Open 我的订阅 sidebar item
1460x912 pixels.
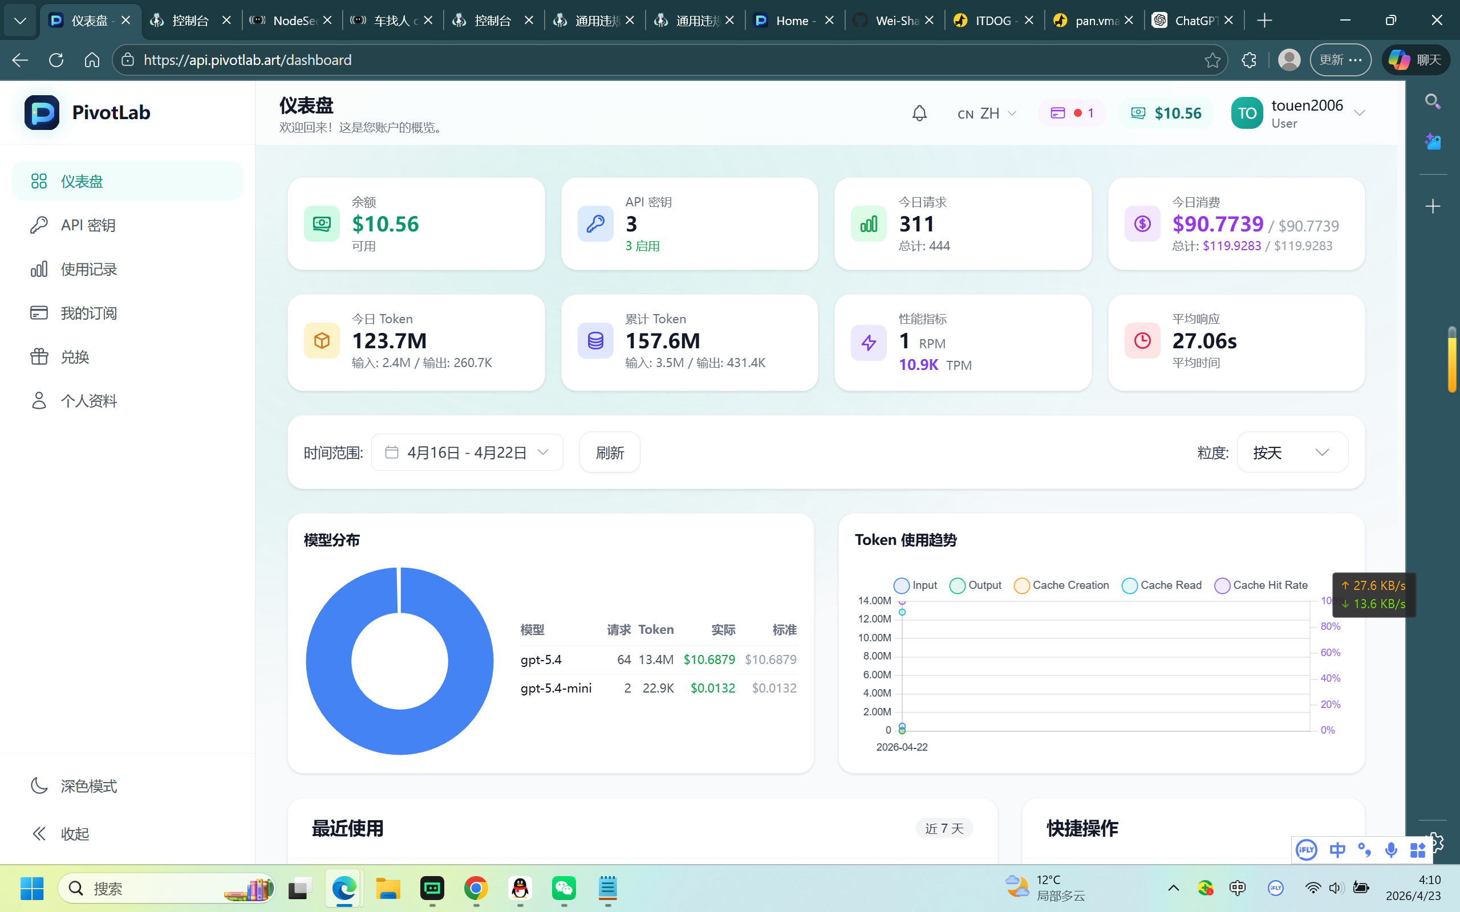(x=127, y=313)
